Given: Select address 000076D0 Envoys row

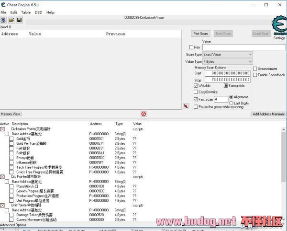Looking at the screenshot, I should [97, 158].
